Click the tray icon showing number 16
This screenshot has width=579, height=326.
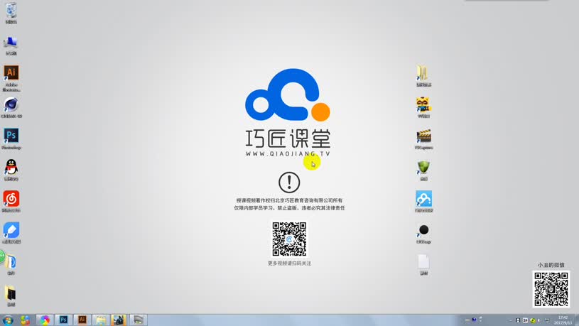click(525, 320)
